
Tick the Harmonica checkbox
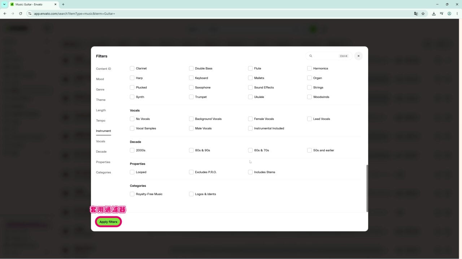click(x=309, y=68)
